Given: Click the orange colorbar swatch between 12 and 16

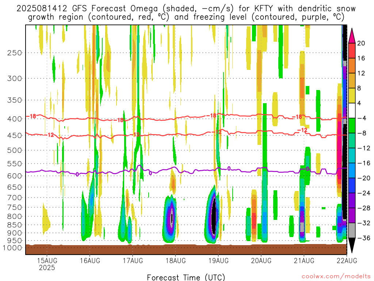Looking at the screenshot, I should click(x=352, y=66).
